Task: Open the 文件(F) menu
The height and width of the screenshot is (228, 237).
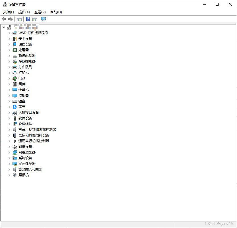Action: pos(9,12)
